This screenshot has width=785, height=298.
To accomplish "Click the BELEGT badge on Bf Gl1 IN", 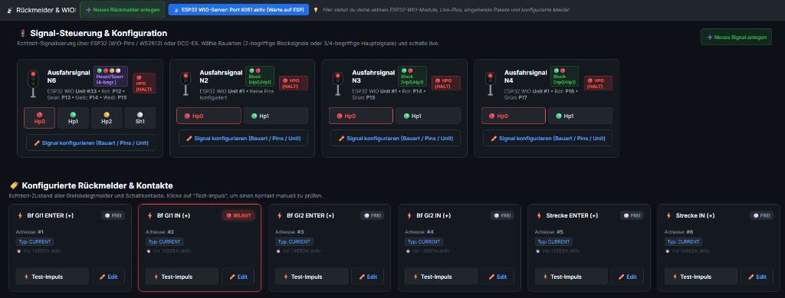I will [238, 215].
